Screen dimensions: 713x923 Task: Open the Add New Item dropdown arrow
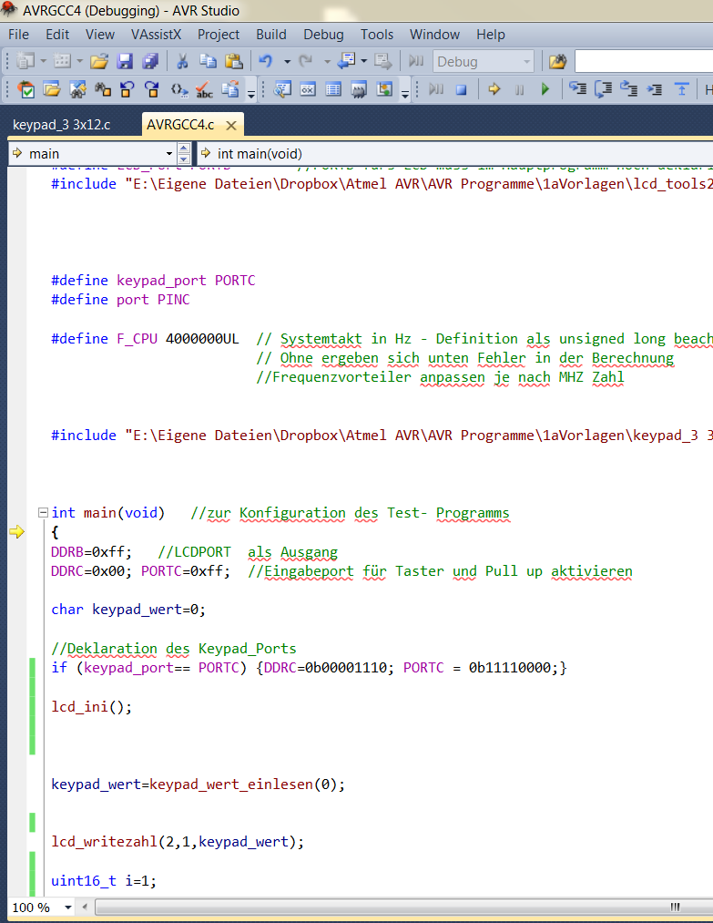tap(80, 61)
